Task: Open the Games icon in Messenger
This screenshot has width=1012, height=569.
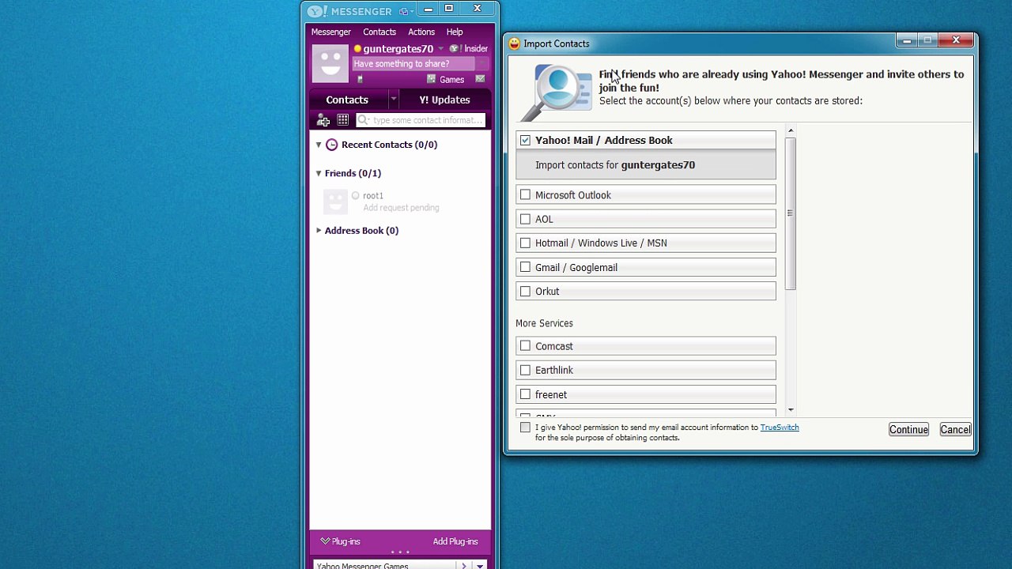Action: 431,79
